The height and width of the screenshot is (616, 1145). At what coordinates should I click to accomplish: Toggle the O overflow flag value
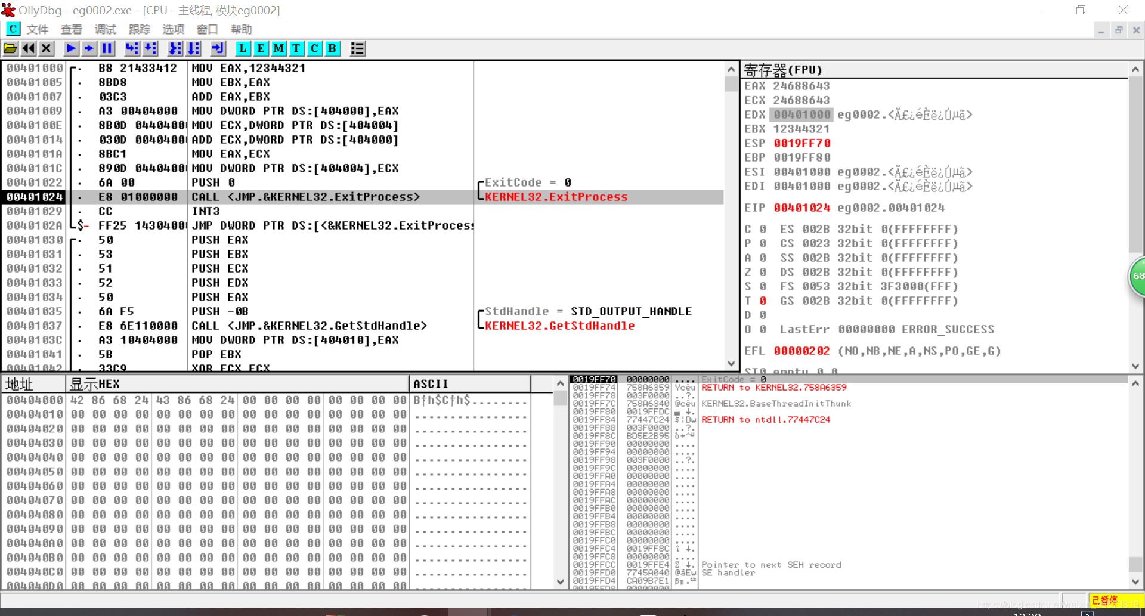coord(763,329)
